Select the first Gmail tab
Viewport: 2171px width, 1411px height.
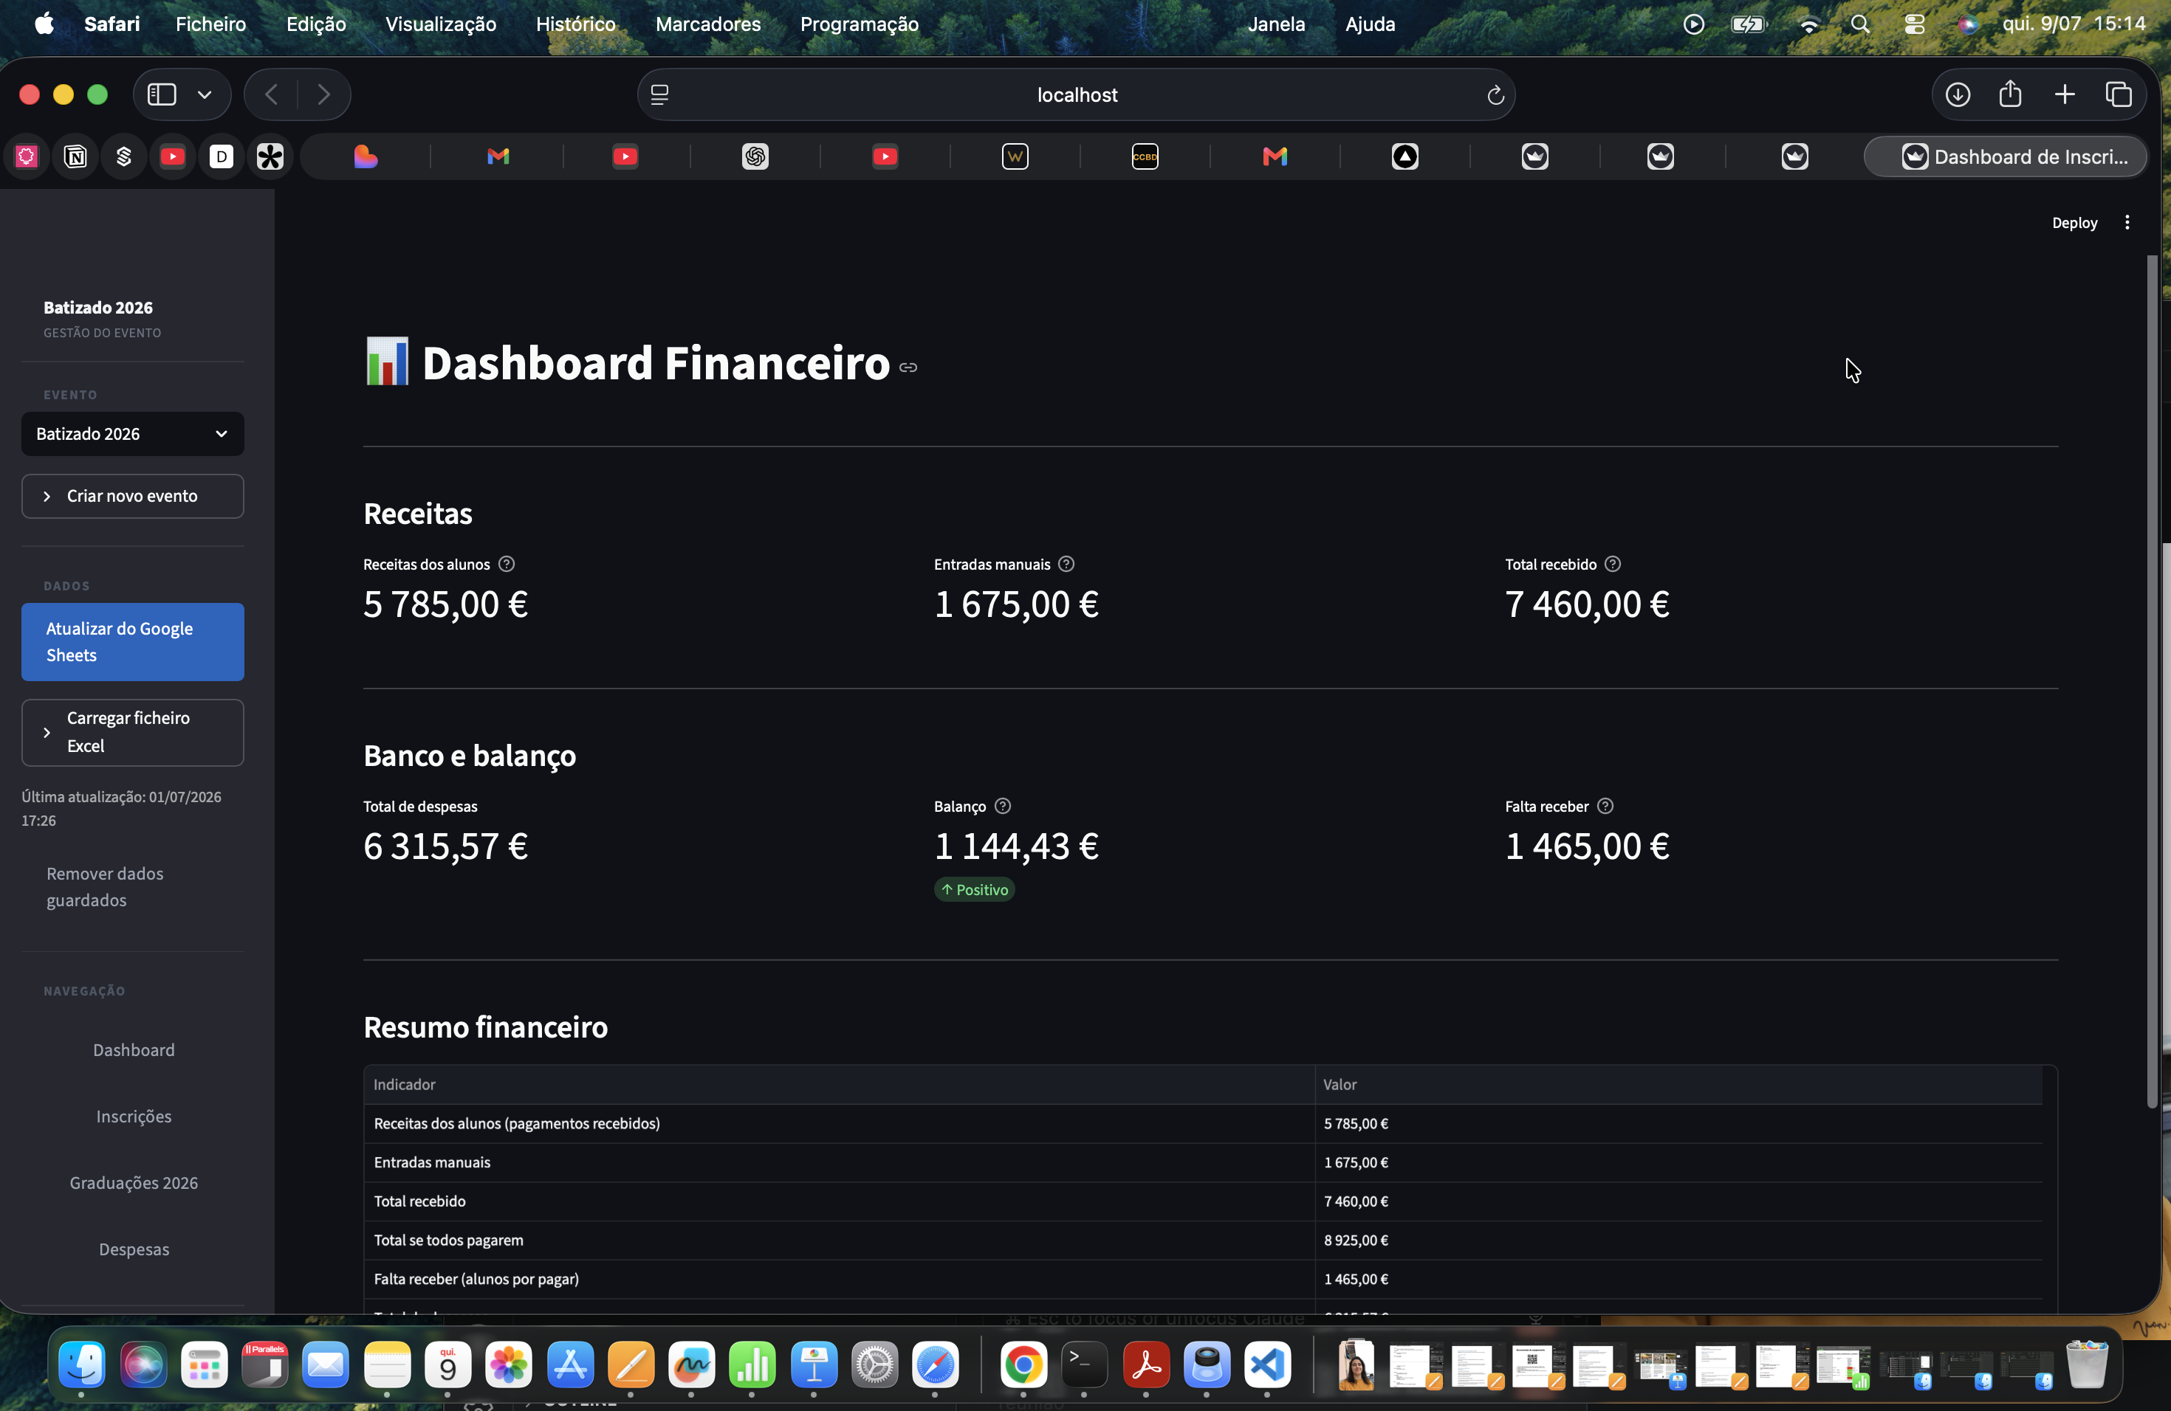click(x=498, y=156)
